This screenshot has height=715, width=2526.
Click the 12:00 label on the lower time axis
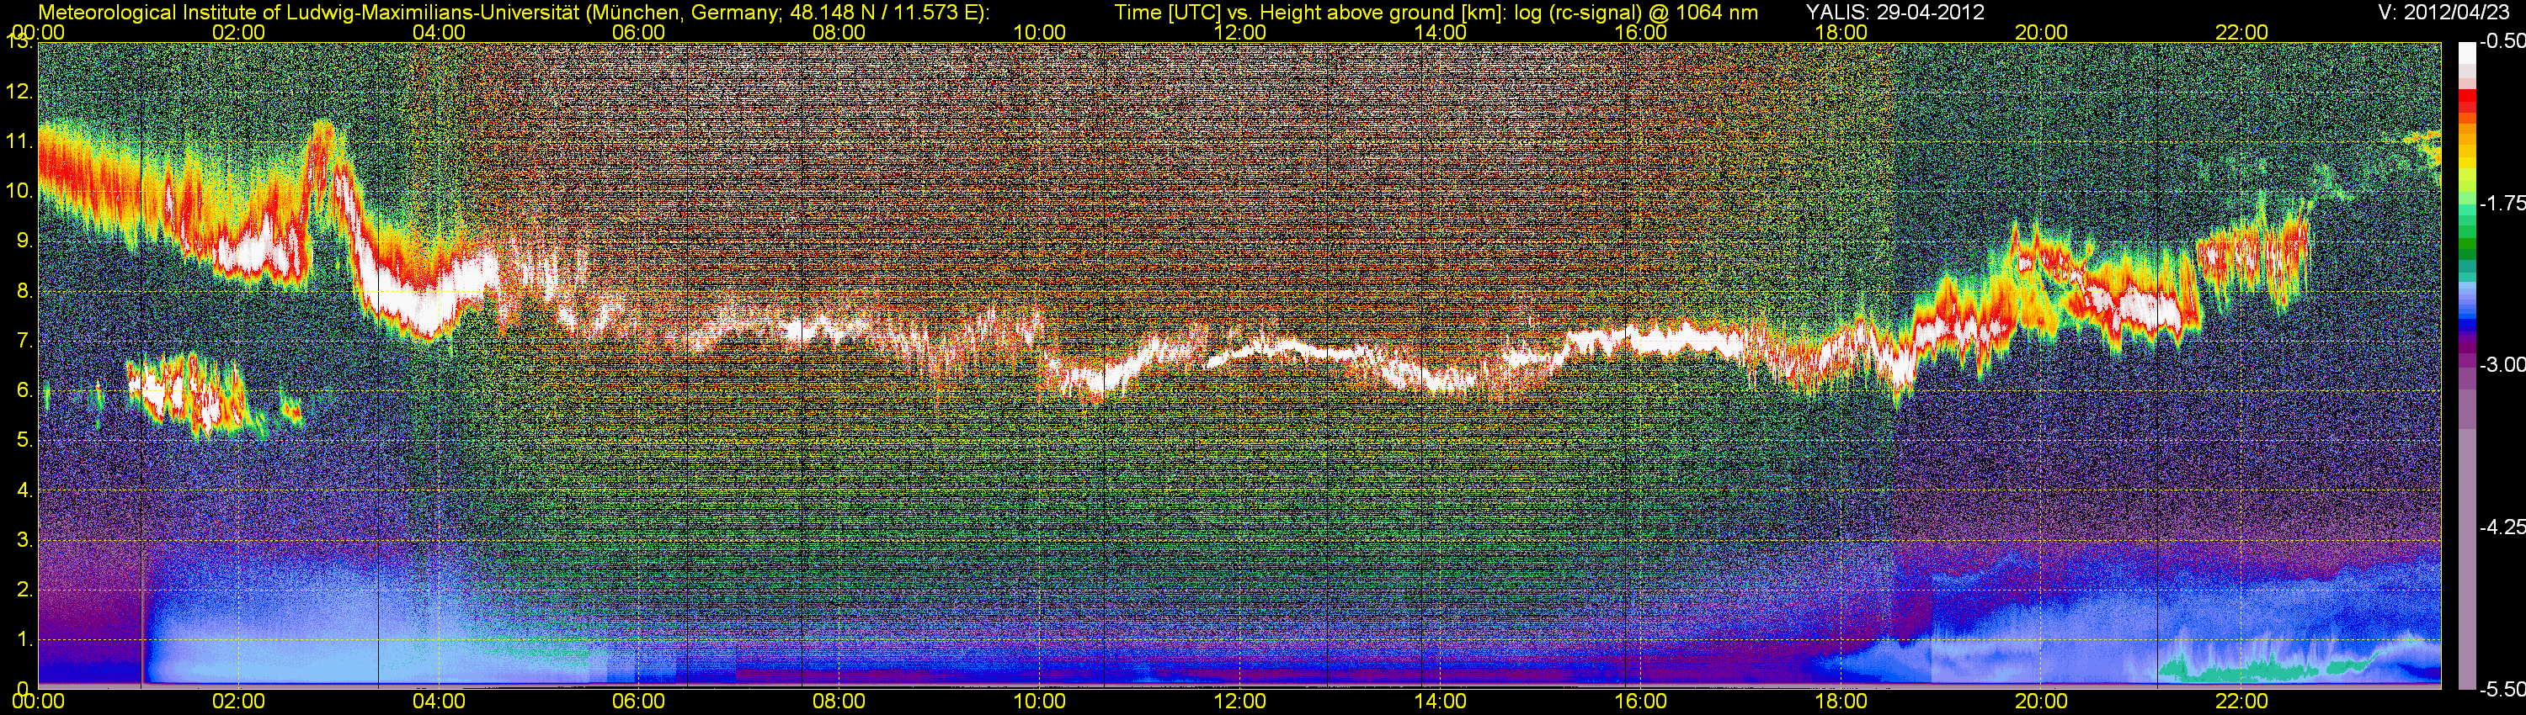tap(1240, 702)
